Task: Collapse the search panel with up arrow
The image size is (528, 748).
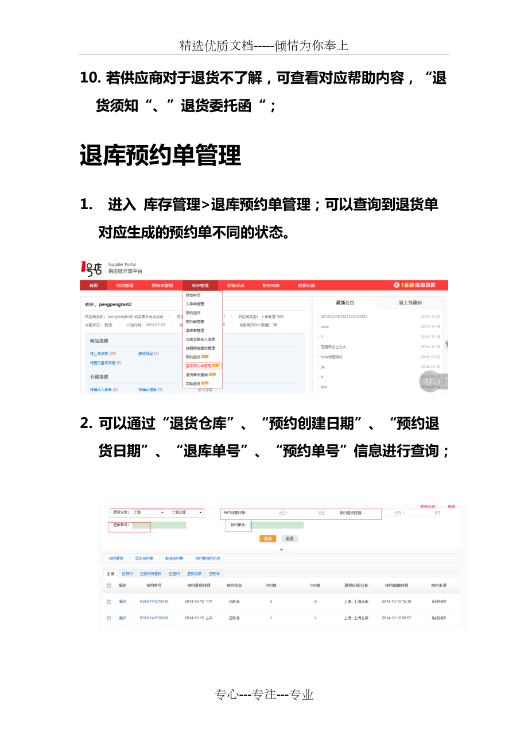Action: click(x=281, y=549)
